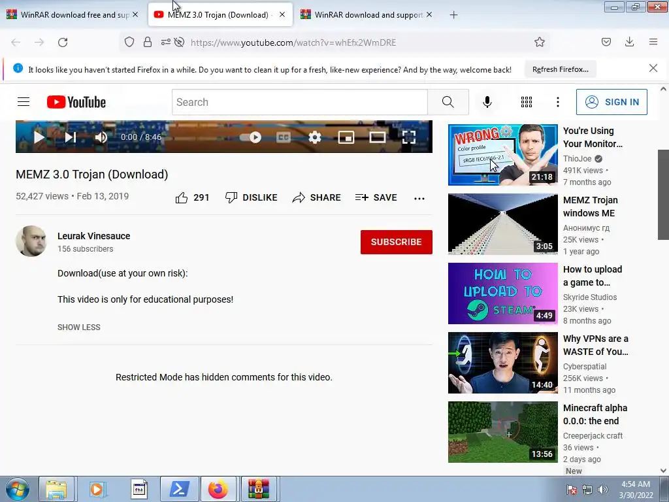Image resolution: width=669 pixels, height=502 pixels.
Task: Open the SHARE dialog
Action: coord(317,197)
